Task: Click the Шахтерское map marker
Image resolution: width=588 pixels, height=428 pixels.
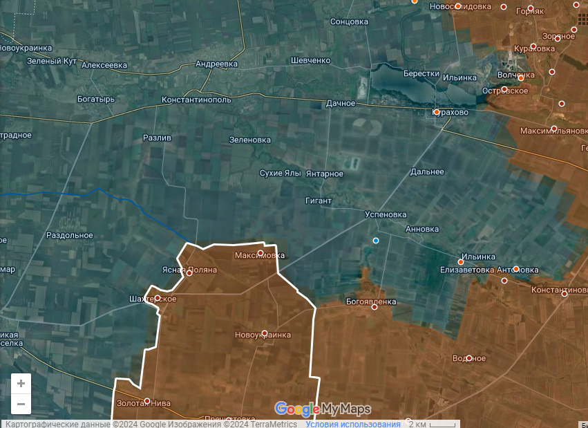Action: 157,298
